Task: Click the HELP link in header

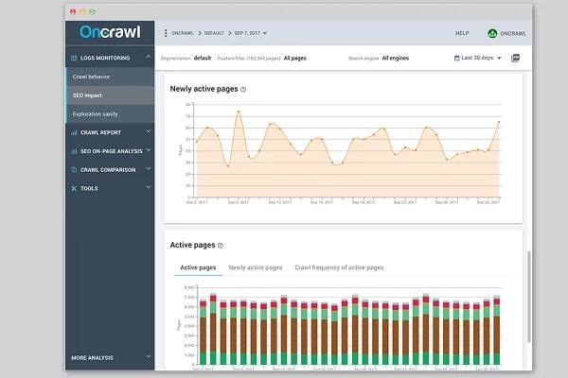Action: coord(462,33)
